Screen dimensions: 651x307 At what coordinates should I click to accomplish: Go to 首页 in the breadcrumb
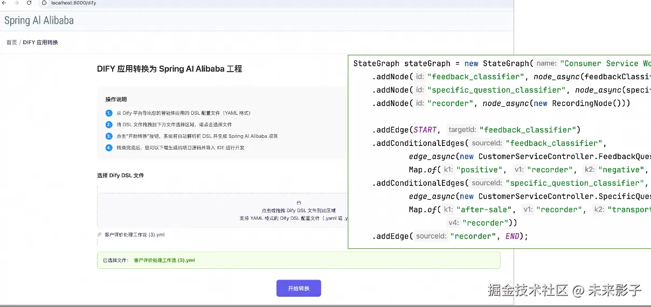11,42
